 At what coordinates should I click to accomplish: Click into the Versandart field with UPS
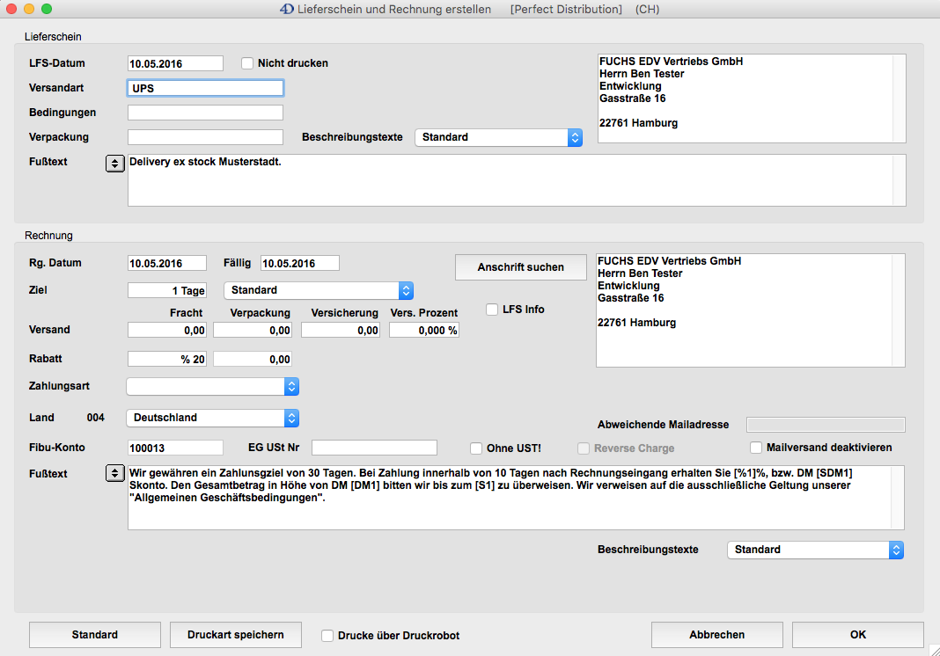pos(205,88)
